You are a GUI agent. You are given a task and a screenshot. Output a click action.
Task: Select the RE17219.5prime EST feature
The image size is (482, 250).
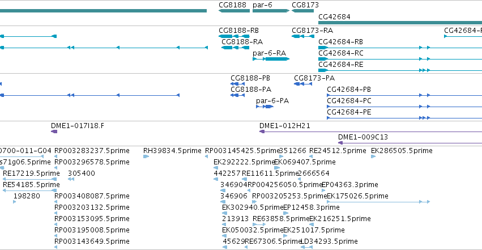pos(30,179)
